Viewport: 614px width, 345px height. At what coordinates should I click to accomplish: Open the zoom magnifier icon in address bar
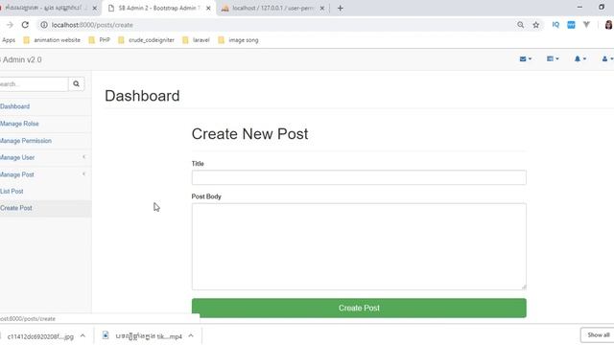(x=520, y=25)
